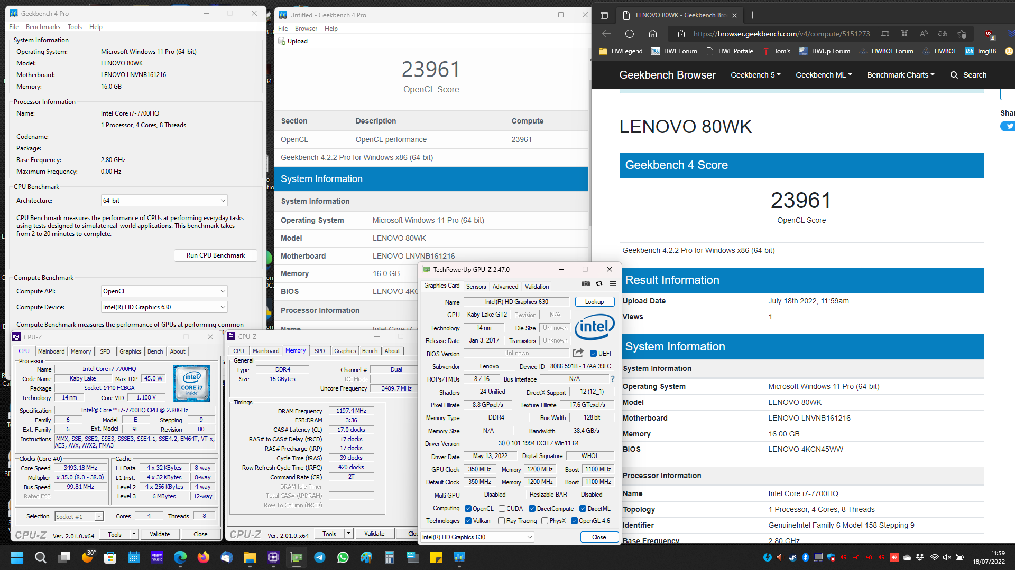The height and width of the screenshot is (570, 1015).
Task: Switch to the SPD tab in right CPU-Z
Action: [320, 351]
